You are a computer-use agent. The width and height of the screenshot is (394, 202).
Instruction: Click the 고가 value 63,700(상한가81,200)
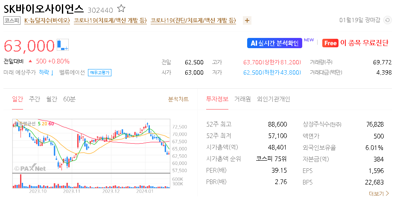[272, 62]
